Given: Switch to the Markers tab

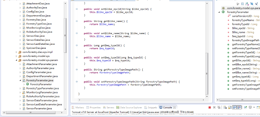Looking at the screenshot, I should [x=78, y=107].
